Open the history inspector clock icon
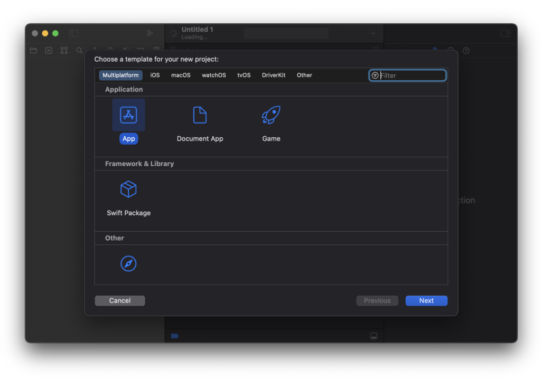The height and width of the screenshot is (389, 541). (451, 50)
